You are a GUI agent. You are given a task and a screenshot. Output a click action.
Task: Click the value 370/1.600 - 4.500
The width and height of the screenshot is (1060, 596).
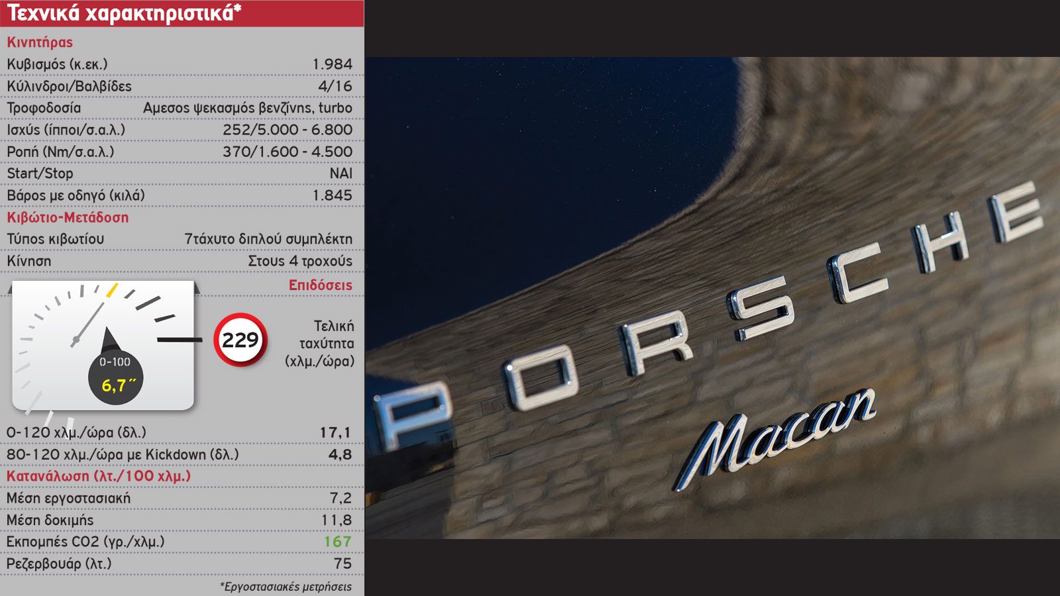point(288,152)
